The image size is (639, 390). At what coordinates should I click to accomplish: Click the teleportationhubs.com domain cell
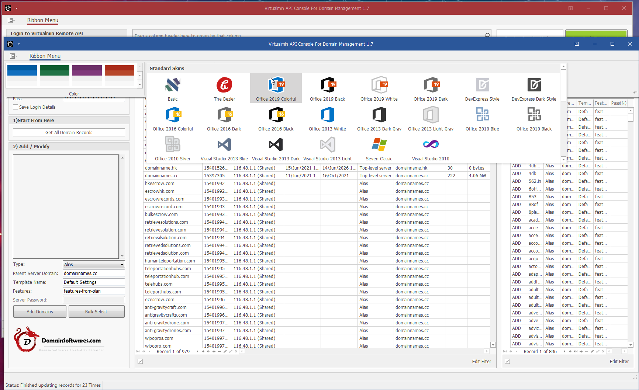[x=173, y=268]
